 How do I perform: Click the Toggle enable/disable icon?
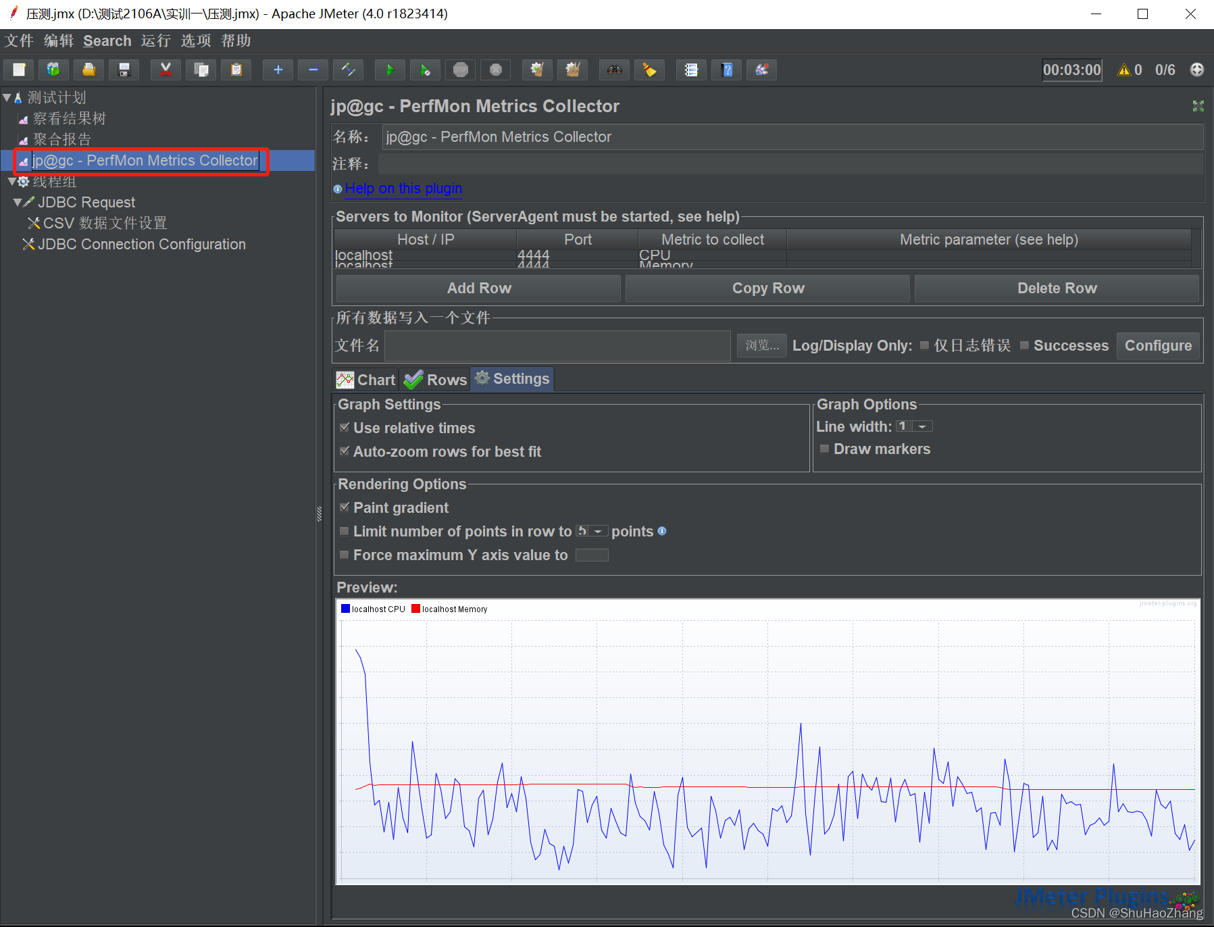[x=348, y=70]
